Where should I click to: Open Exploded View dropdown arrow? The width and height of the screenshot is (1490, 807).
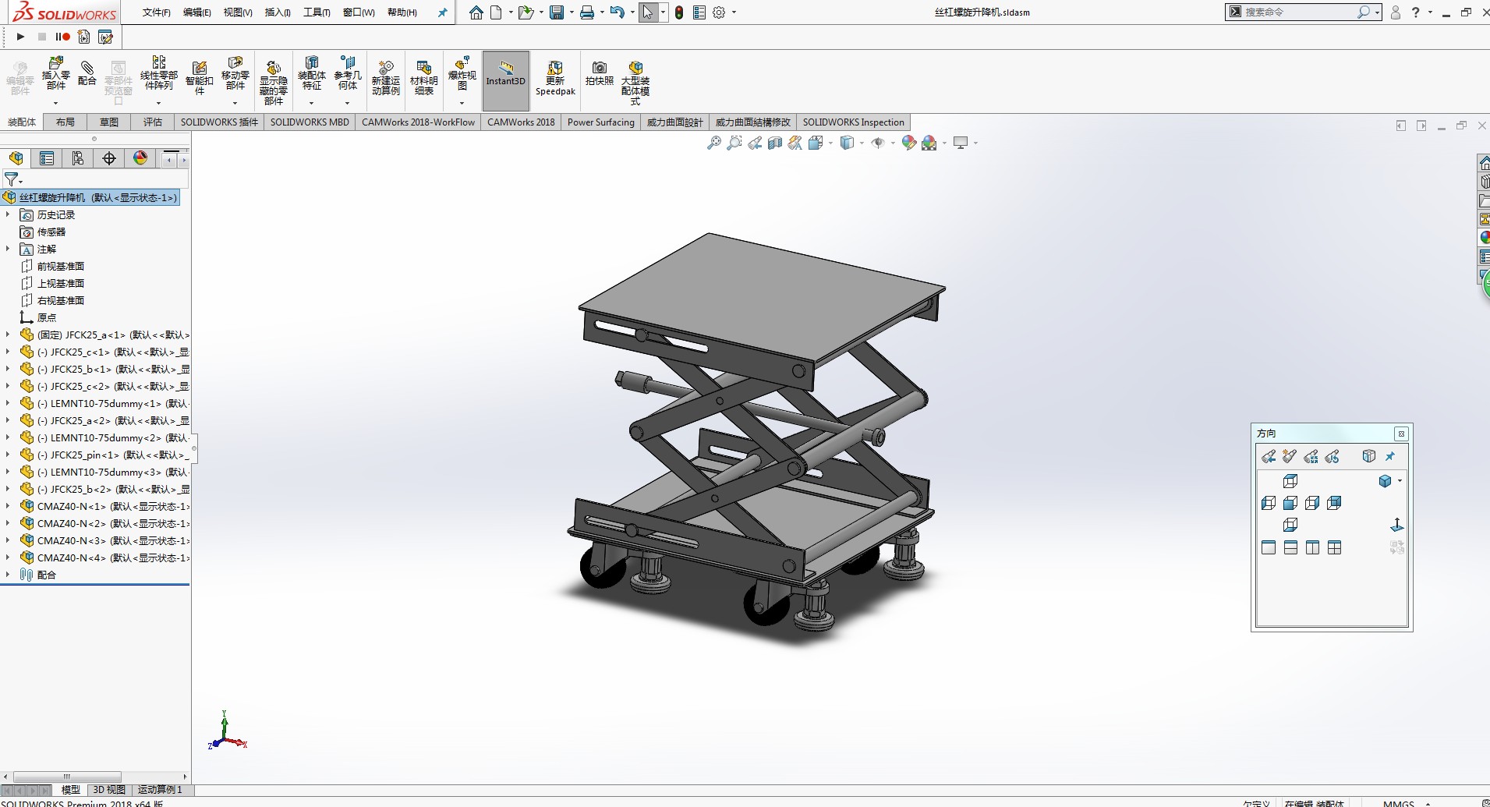[x=462, y=103]
